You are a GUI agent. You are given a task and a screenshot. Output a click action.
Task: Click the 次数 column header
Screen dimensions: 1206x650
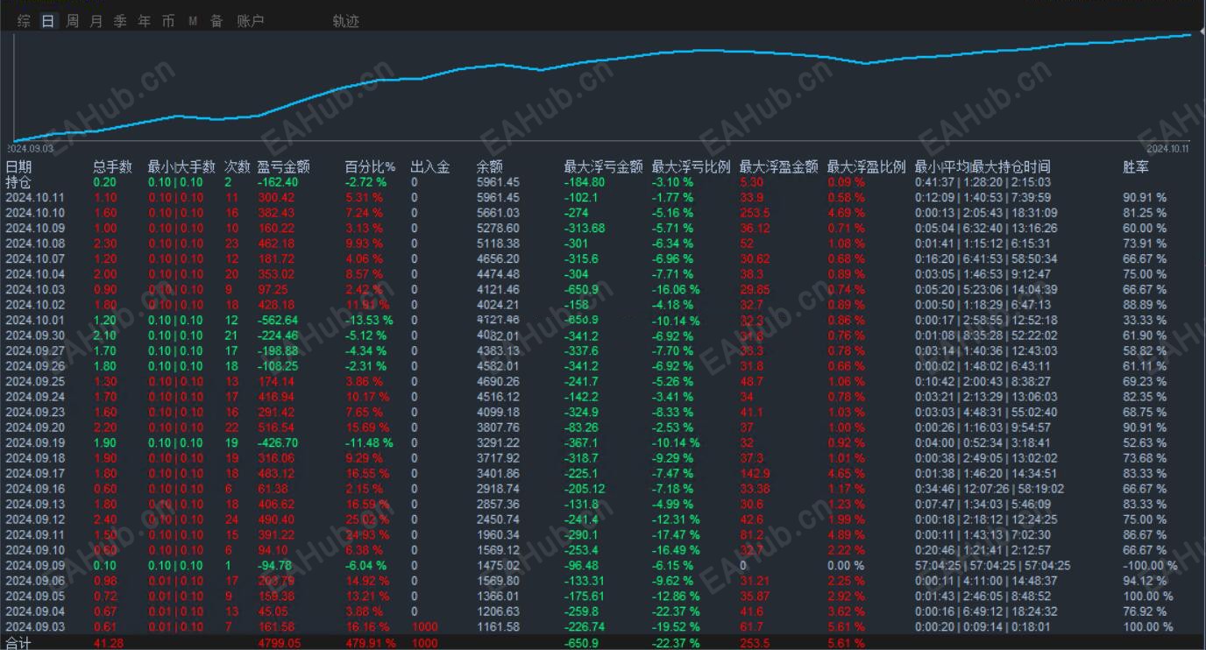pos(237,166)
